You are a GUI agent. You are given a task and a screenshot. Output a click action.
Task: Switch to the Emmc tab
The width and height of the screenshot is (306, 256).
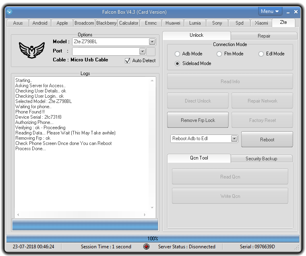[151, 23]
